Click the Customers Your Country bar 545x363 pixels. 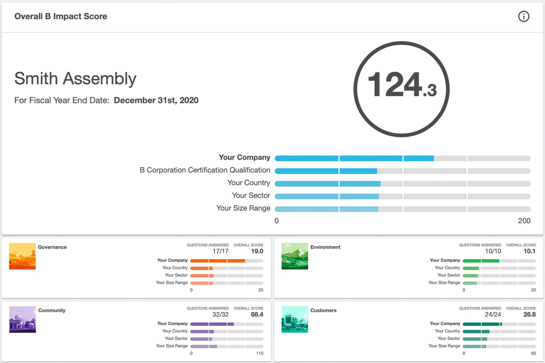pos(499,331)
